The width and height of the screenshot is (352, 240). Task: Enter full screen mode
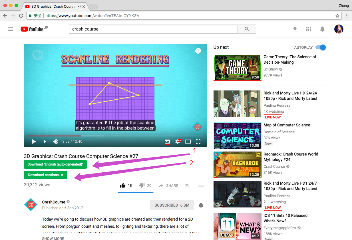[x=198, y=142]
